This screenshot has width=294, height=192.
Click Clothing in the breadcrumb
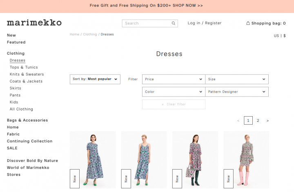(90, 34)
